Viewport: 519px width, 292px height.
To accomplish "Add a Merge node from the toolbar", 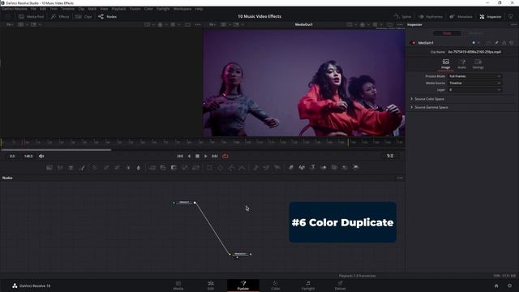I will point(152,168).
